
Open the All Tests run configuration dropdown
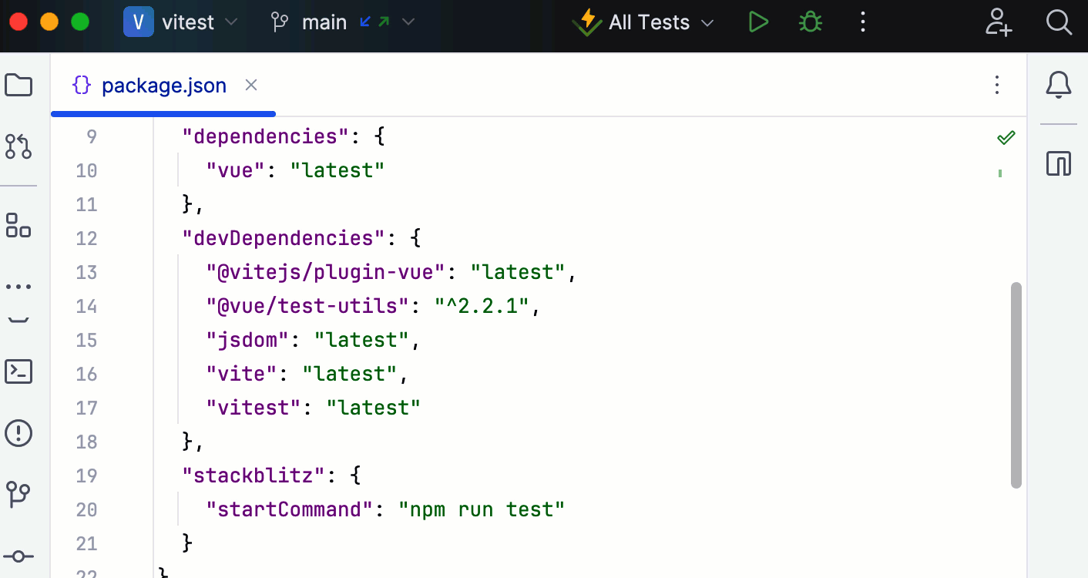[707, 22]
